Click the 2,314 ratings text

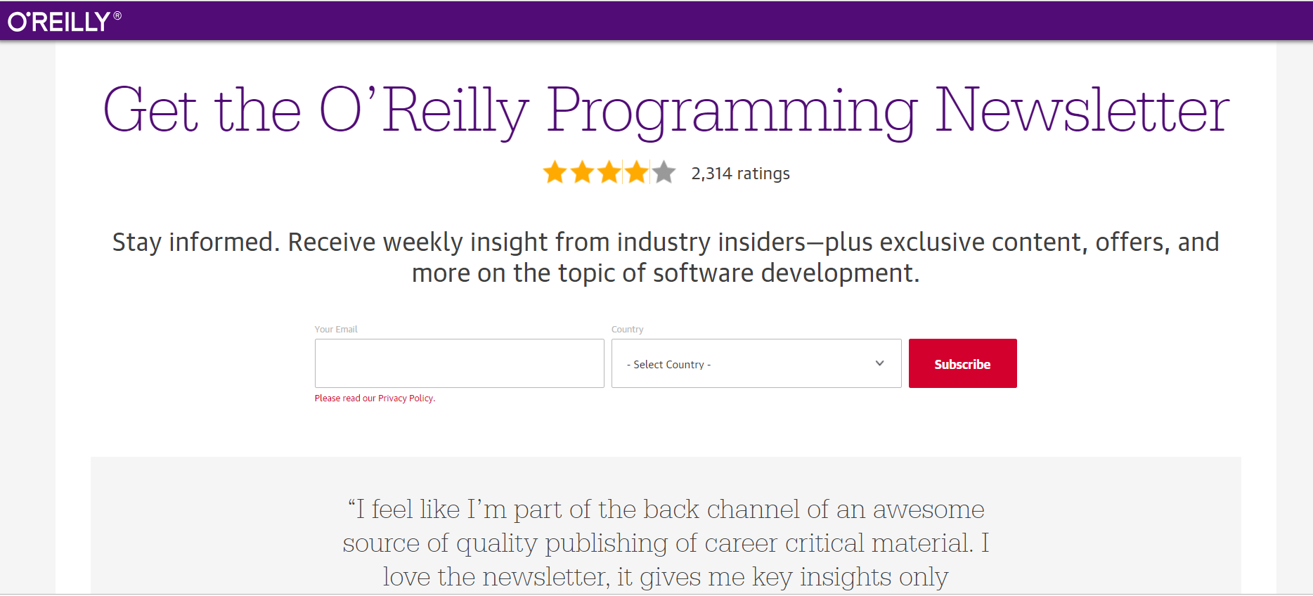point(740,174)
